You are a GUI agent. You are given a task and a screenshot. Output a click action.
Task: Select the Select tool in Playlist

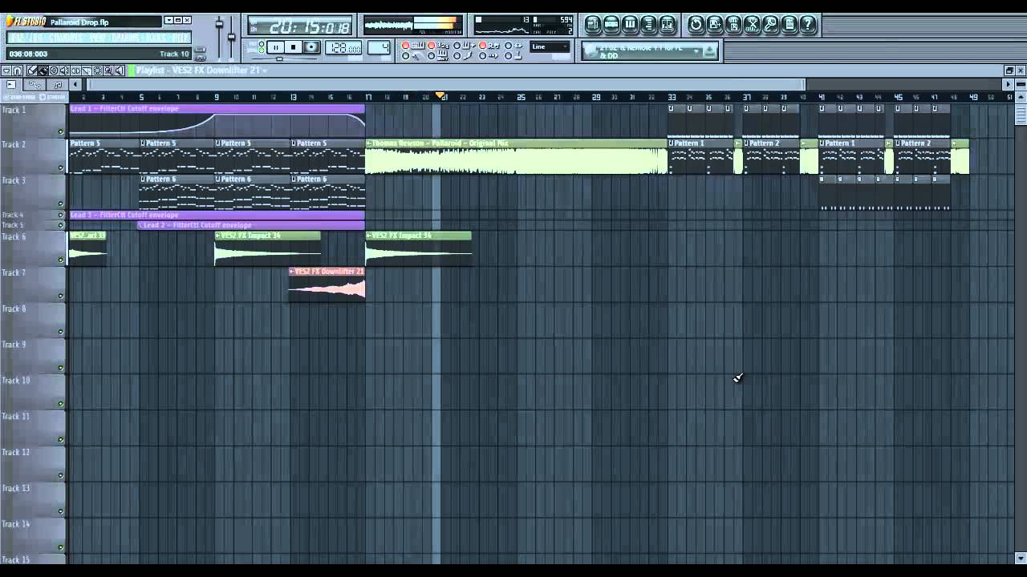click(x=97, y=71)
